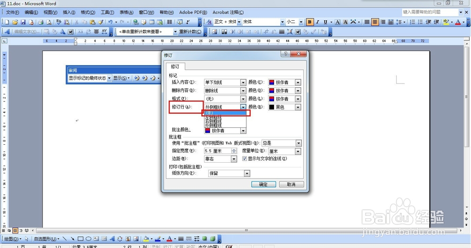Click help question box 键入需要帮助的问题
471x248 pixels.
(x=430, y=12)
